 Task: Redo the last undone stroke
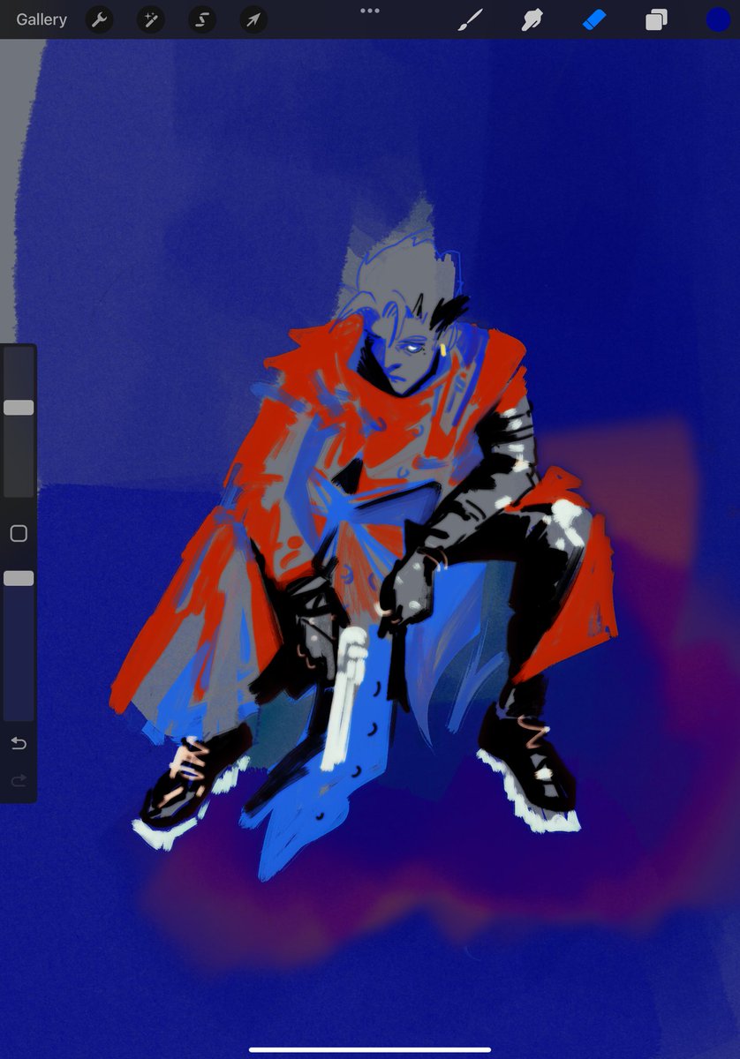click(19, 781)
